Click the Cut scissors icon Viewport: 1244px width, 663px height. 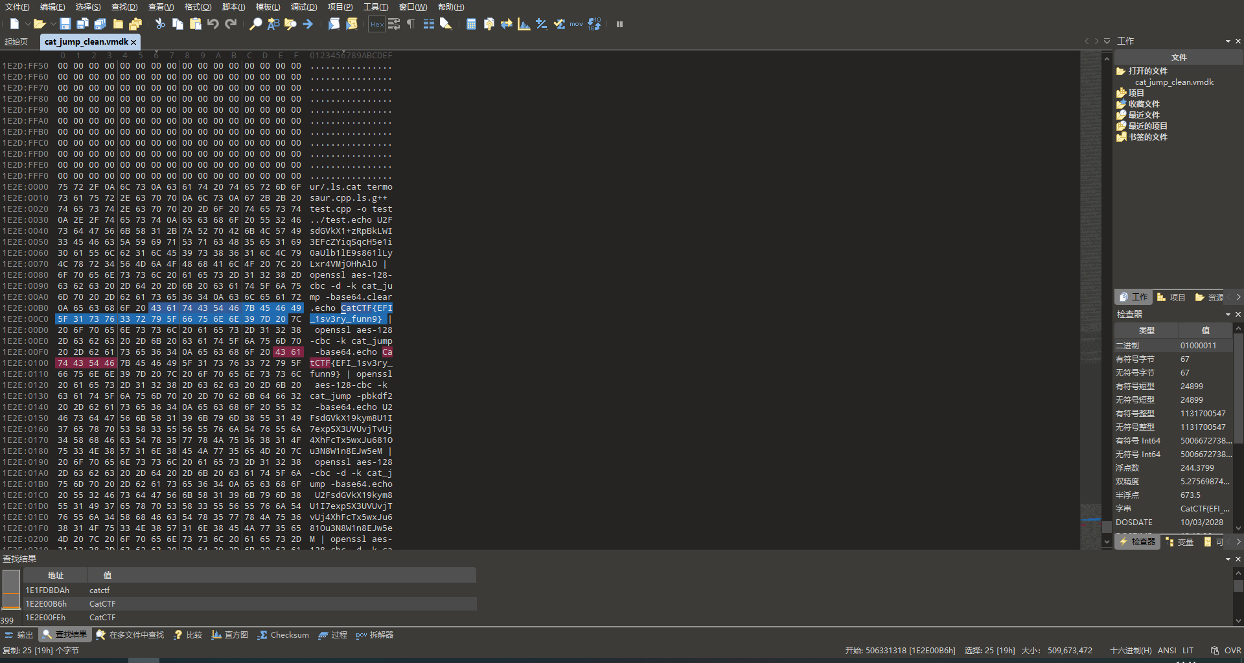coord(160,24)
